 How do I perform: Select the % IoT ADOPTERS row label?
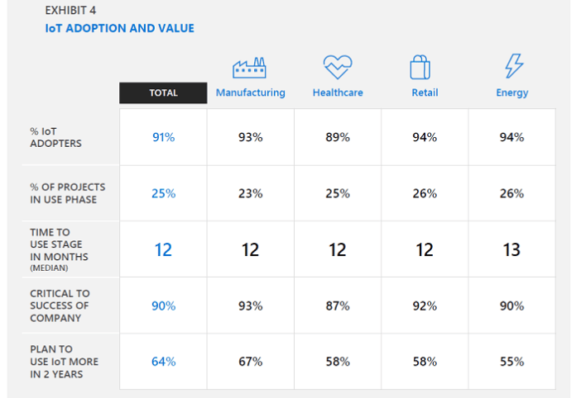tap(55, 137)
